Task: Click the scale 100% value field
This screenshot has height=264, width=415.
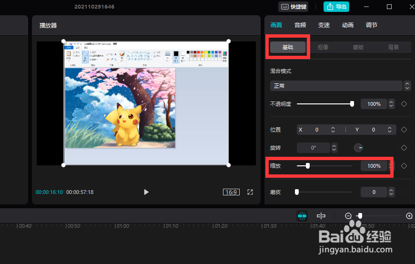Action: (x=374, y=166)
